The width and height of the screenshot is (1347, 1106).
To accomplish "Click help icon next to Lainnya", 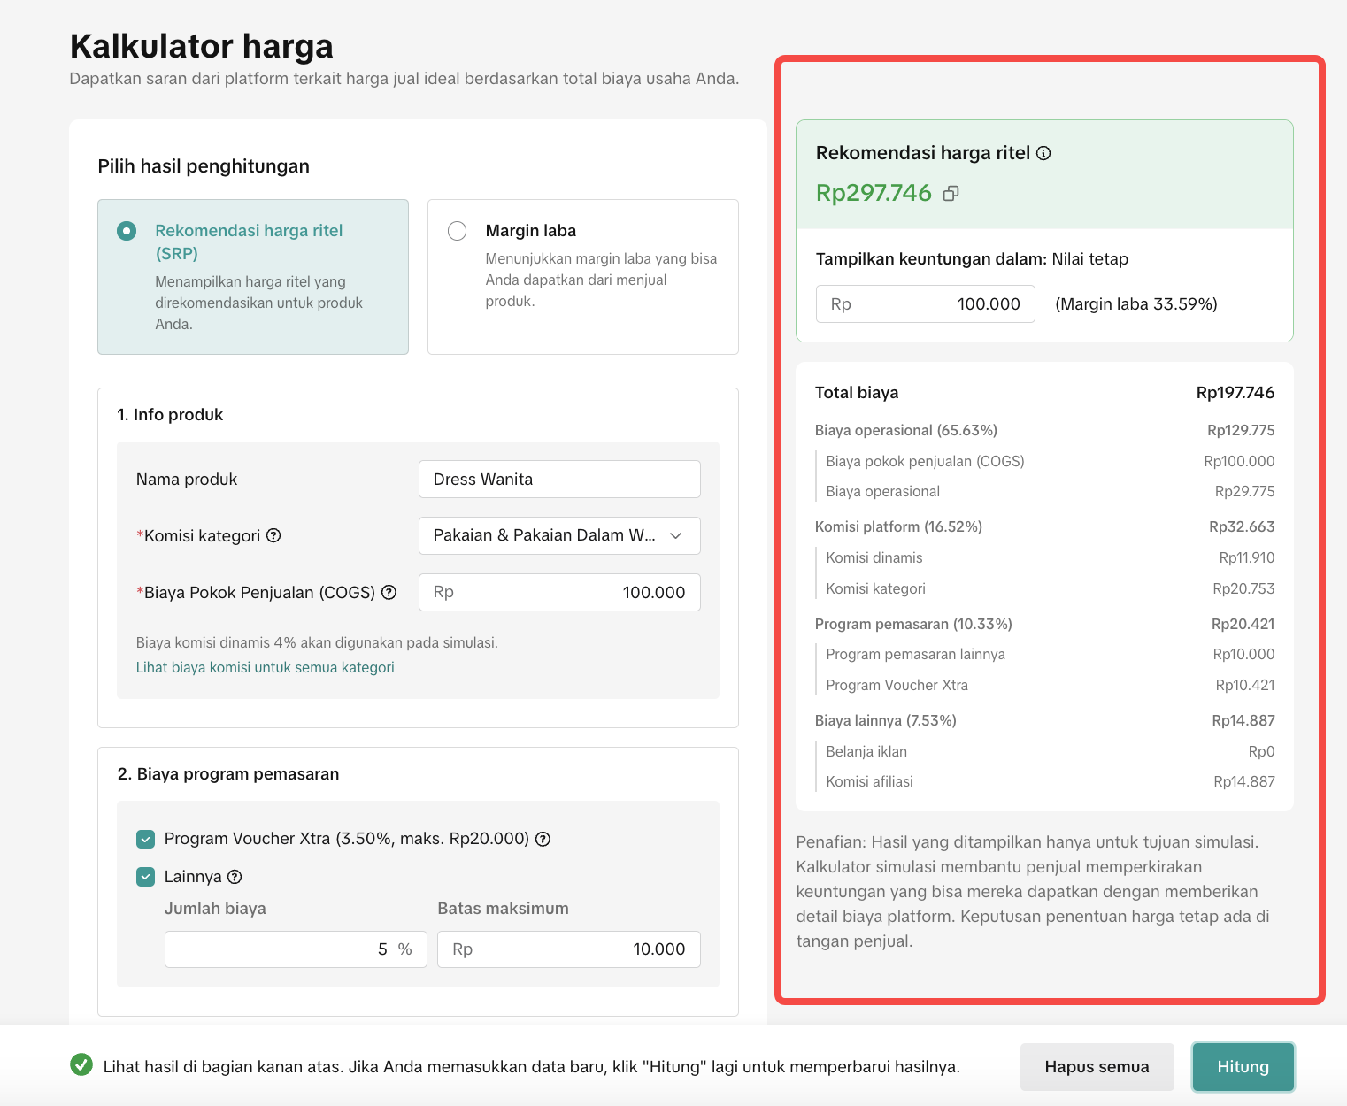I will tap(235, 877).
